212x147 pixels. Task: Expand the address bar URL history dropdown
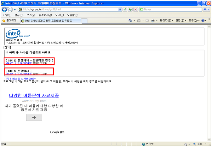pos(120,9)
